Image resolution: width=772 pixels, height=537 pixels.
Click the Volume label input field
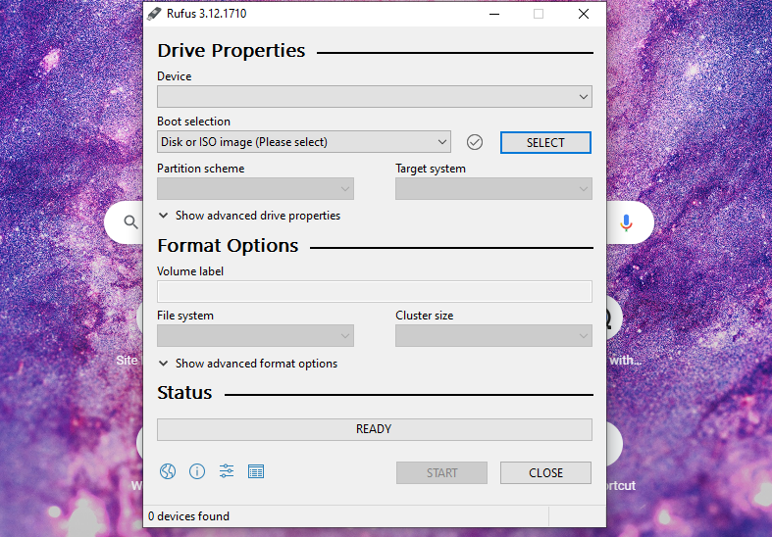(374, 292)
